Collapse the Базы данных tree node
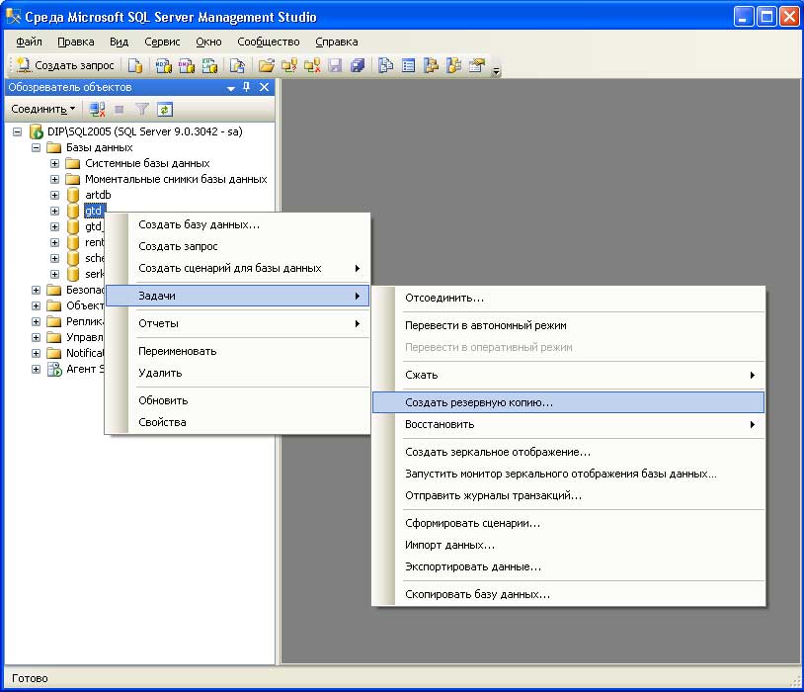Screen dimensions: 804x692 click(x=37, y=147)
